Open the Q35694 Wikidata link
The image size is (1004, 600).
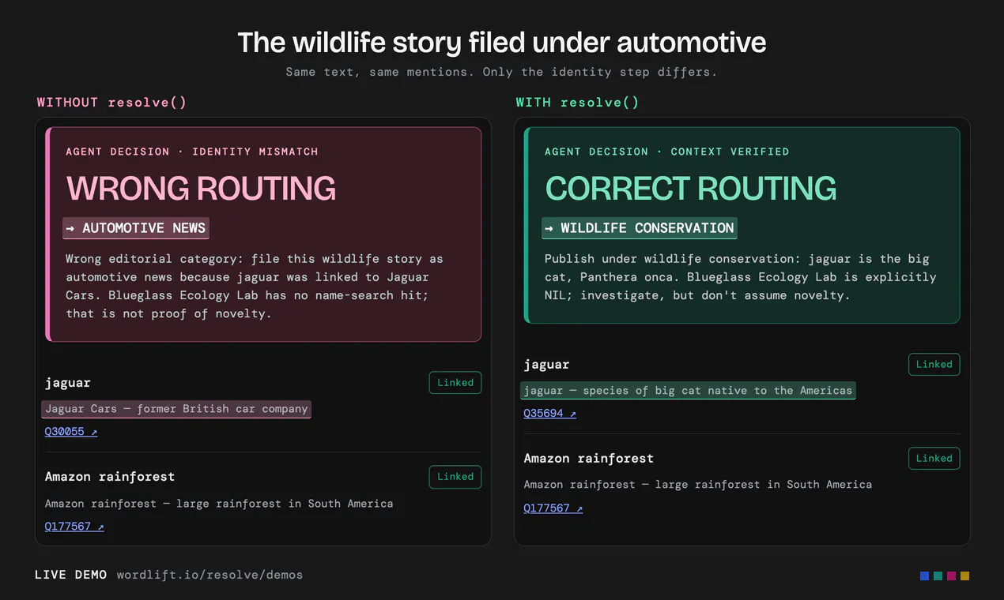pos(550,414)
